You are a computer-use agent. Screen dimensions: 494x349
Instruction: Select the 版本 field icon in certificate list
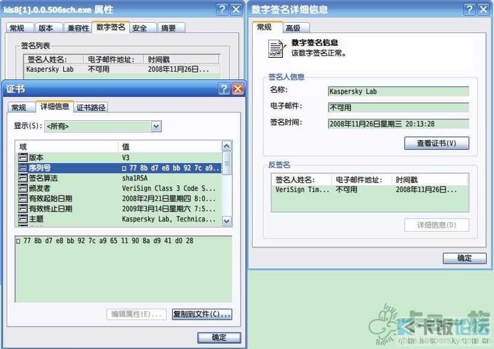click(23, 157)
